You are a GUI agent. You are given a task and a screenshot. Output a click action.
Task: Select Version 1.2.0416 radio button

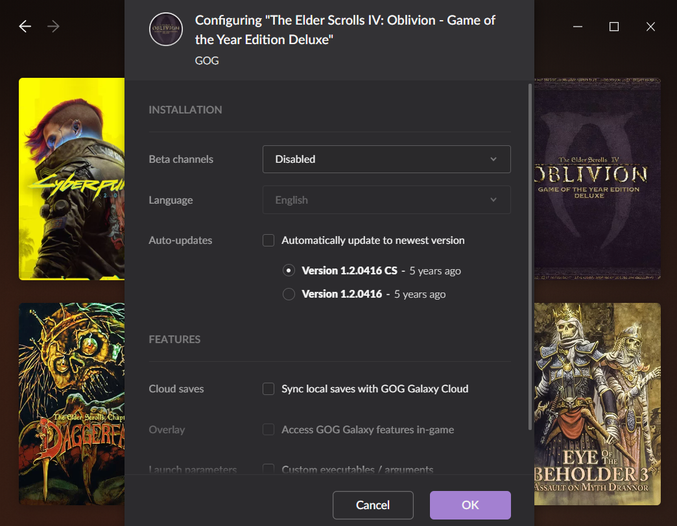point(289,294)
